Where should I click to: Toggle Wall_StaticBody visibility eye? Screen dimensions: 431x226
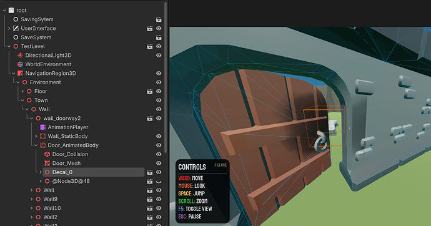tap(159, 136)
